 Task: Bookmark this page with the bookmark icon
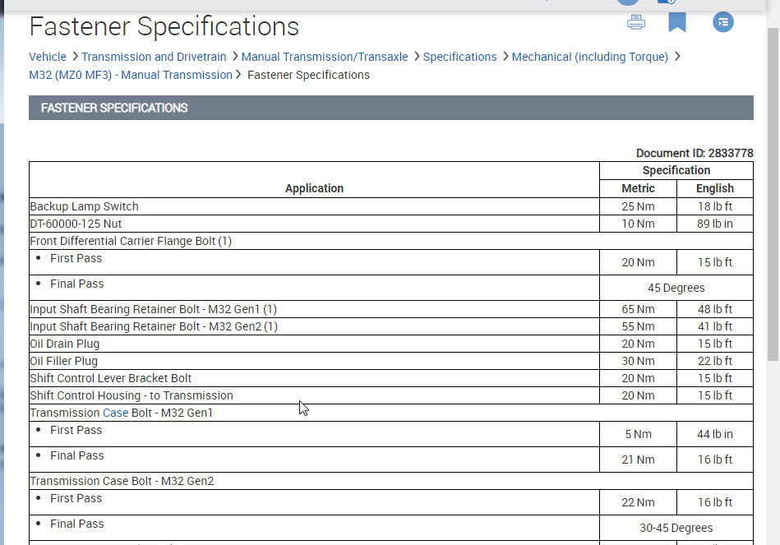[677, 22]
